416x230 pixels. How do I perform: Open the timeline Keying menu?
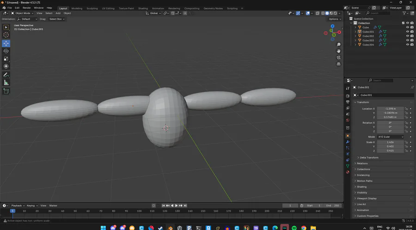[x=32, y=206]
